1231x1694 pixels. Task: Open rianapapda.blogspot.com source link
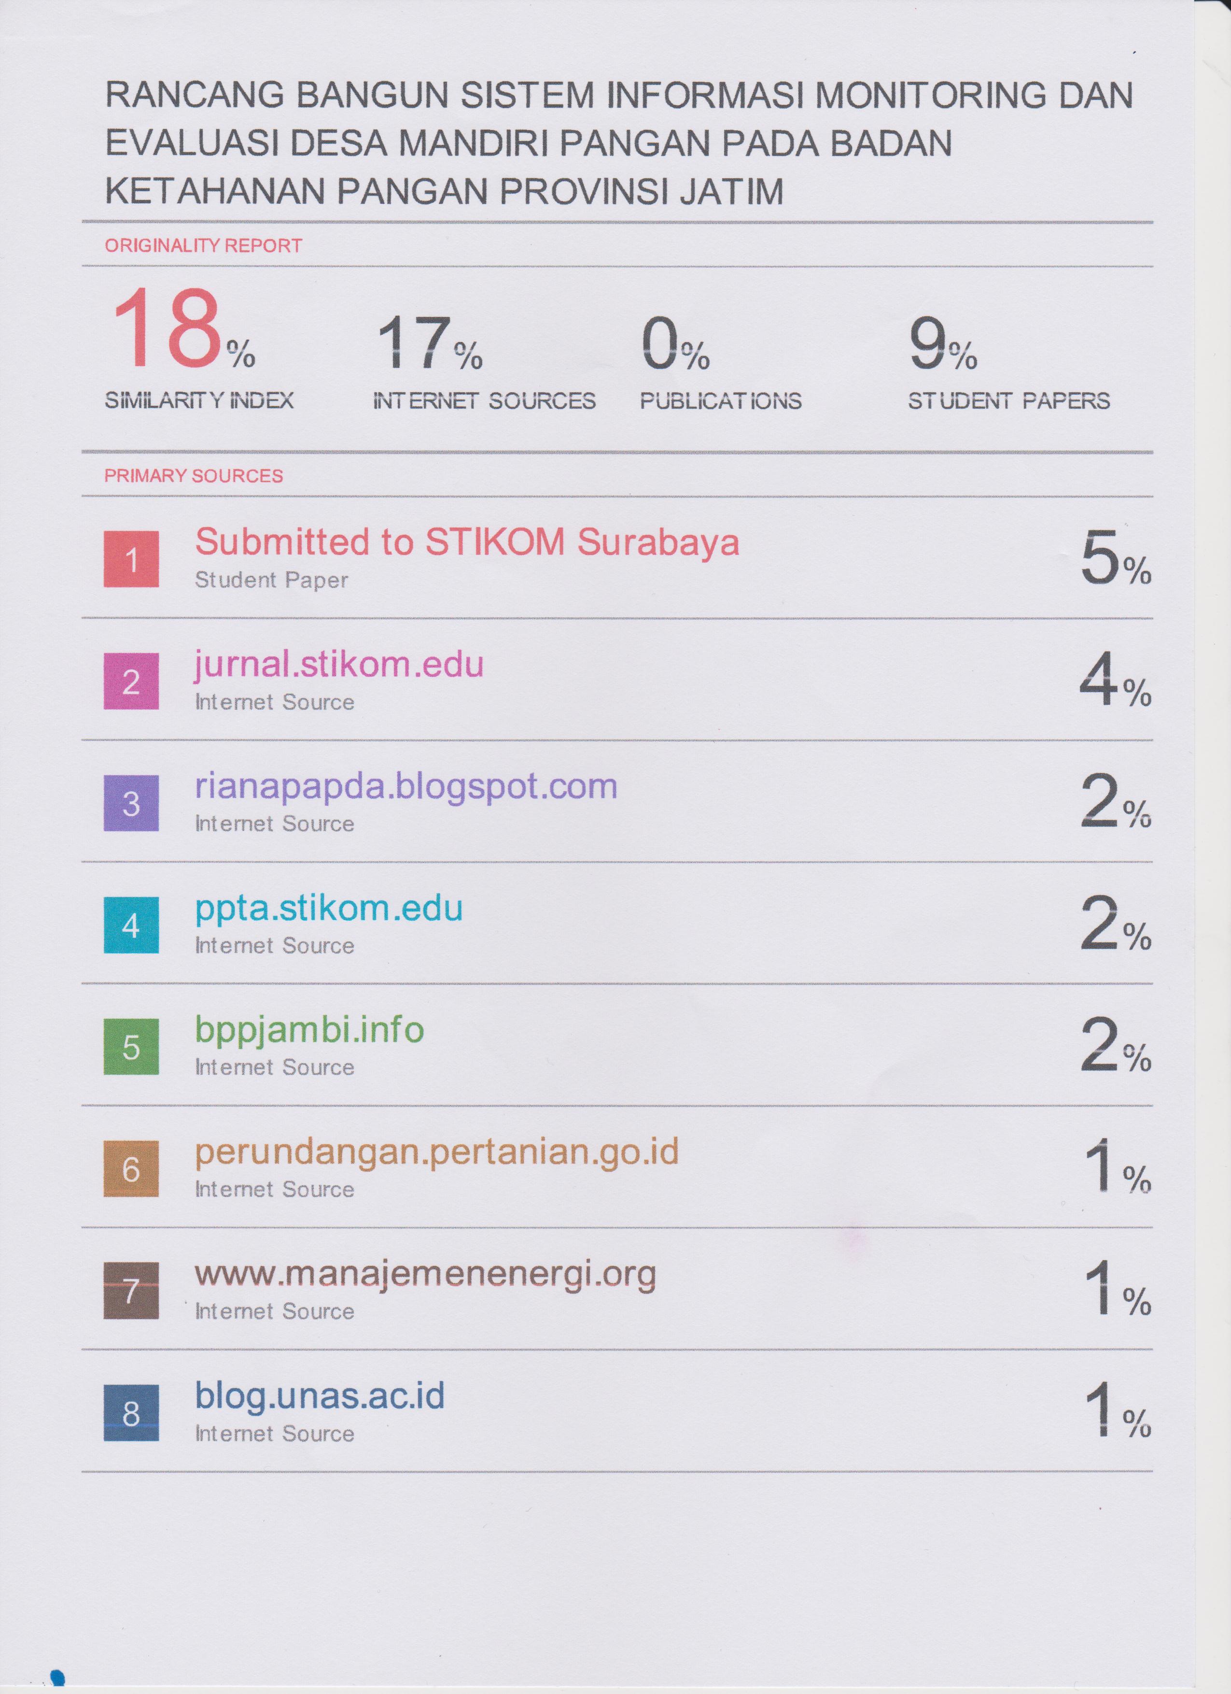point(406,786)
